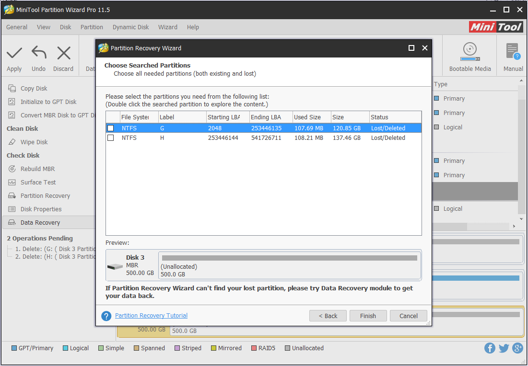Click the Partition Recovery sidebar icon
This screenshot has height=366, width=528.
pyautogui.click(x=12, y=196)
